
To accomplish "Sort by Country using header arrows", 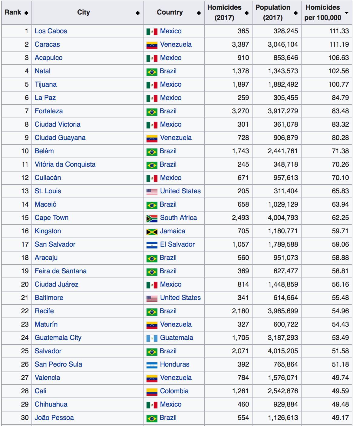I will click(199, 13).
